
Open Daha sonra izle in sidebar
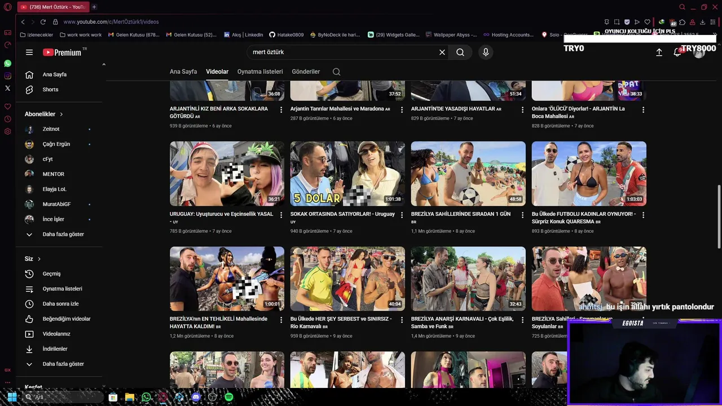(61, 304)
